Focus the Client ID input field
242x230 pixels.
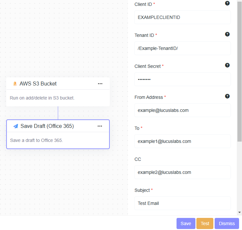(x=182, y=17)
